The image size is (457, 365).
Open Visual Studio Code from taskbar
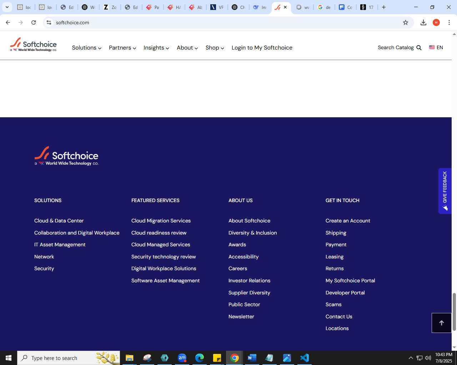(305, 358)
